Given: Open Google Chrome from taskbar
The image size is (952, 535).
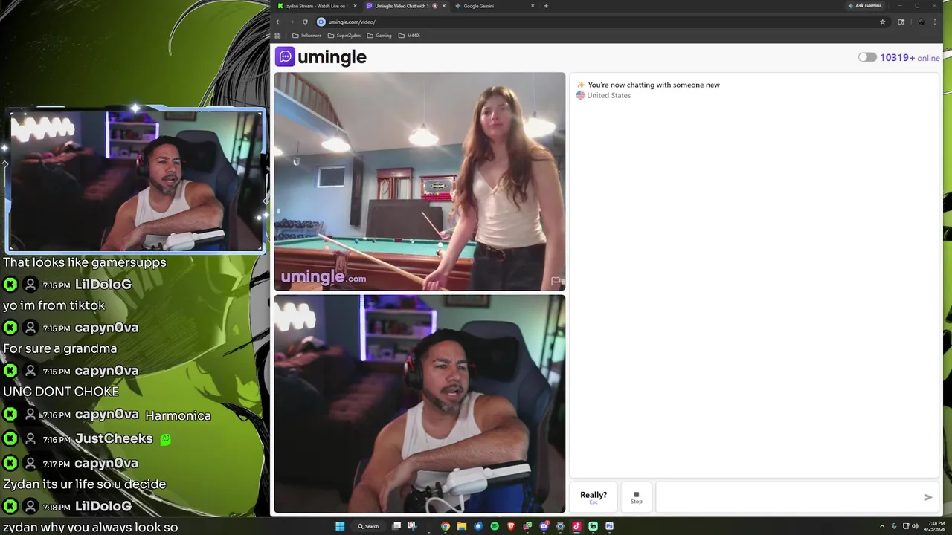Looking at the screenshot, I should 446,526.
